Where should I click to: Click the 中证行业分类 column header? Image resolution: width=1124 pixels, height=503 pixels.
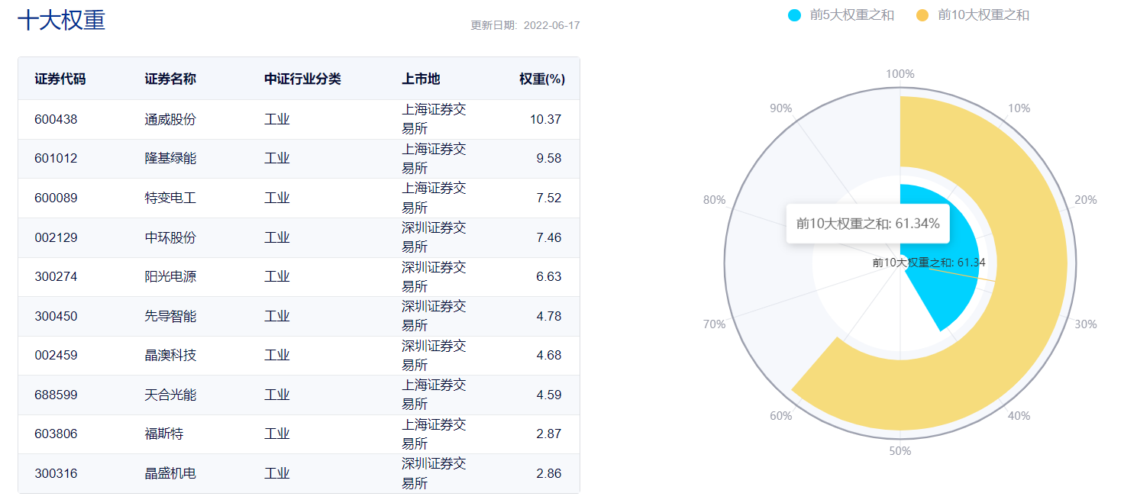pos(302,79)
